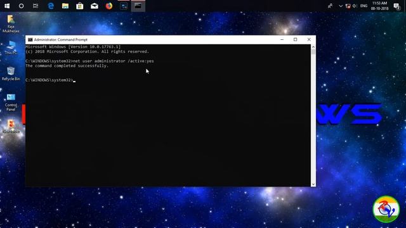Close the Command Prompt window
This screenshot has width=406, height=228.
309,39
